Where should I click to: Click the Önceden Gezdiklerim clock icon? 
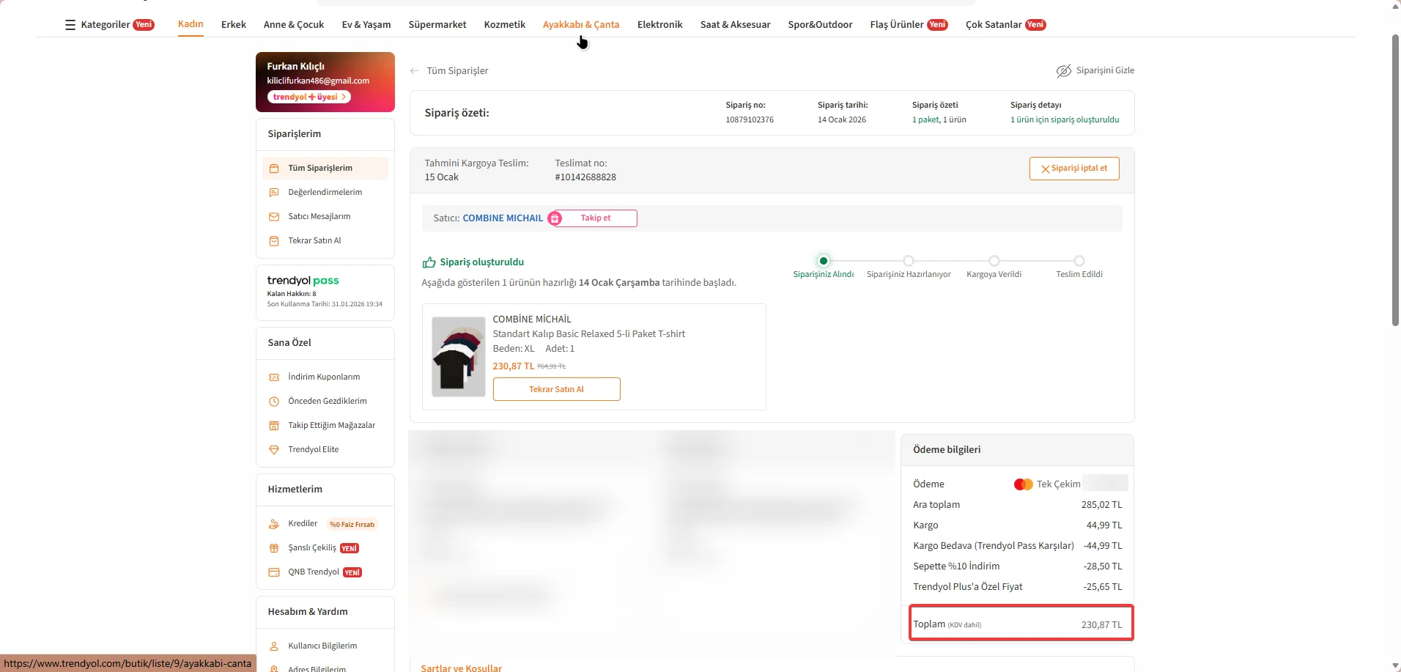pos(274,402)
